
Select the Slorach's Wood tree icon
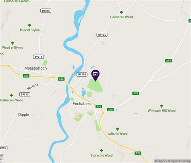click(102, 150)
